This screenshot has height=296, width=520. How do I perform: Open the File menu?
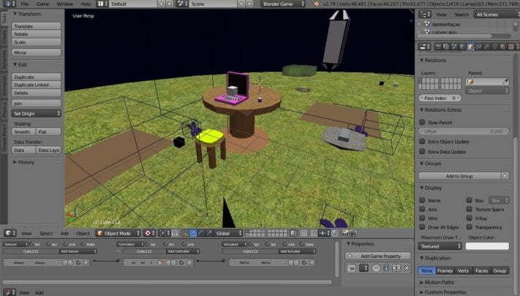[25, 4]
